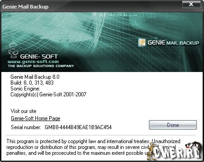Viewport: 204px width, 162px height.
Task: Click the 'Visit our site' text
Action: [x=23, y=111]
